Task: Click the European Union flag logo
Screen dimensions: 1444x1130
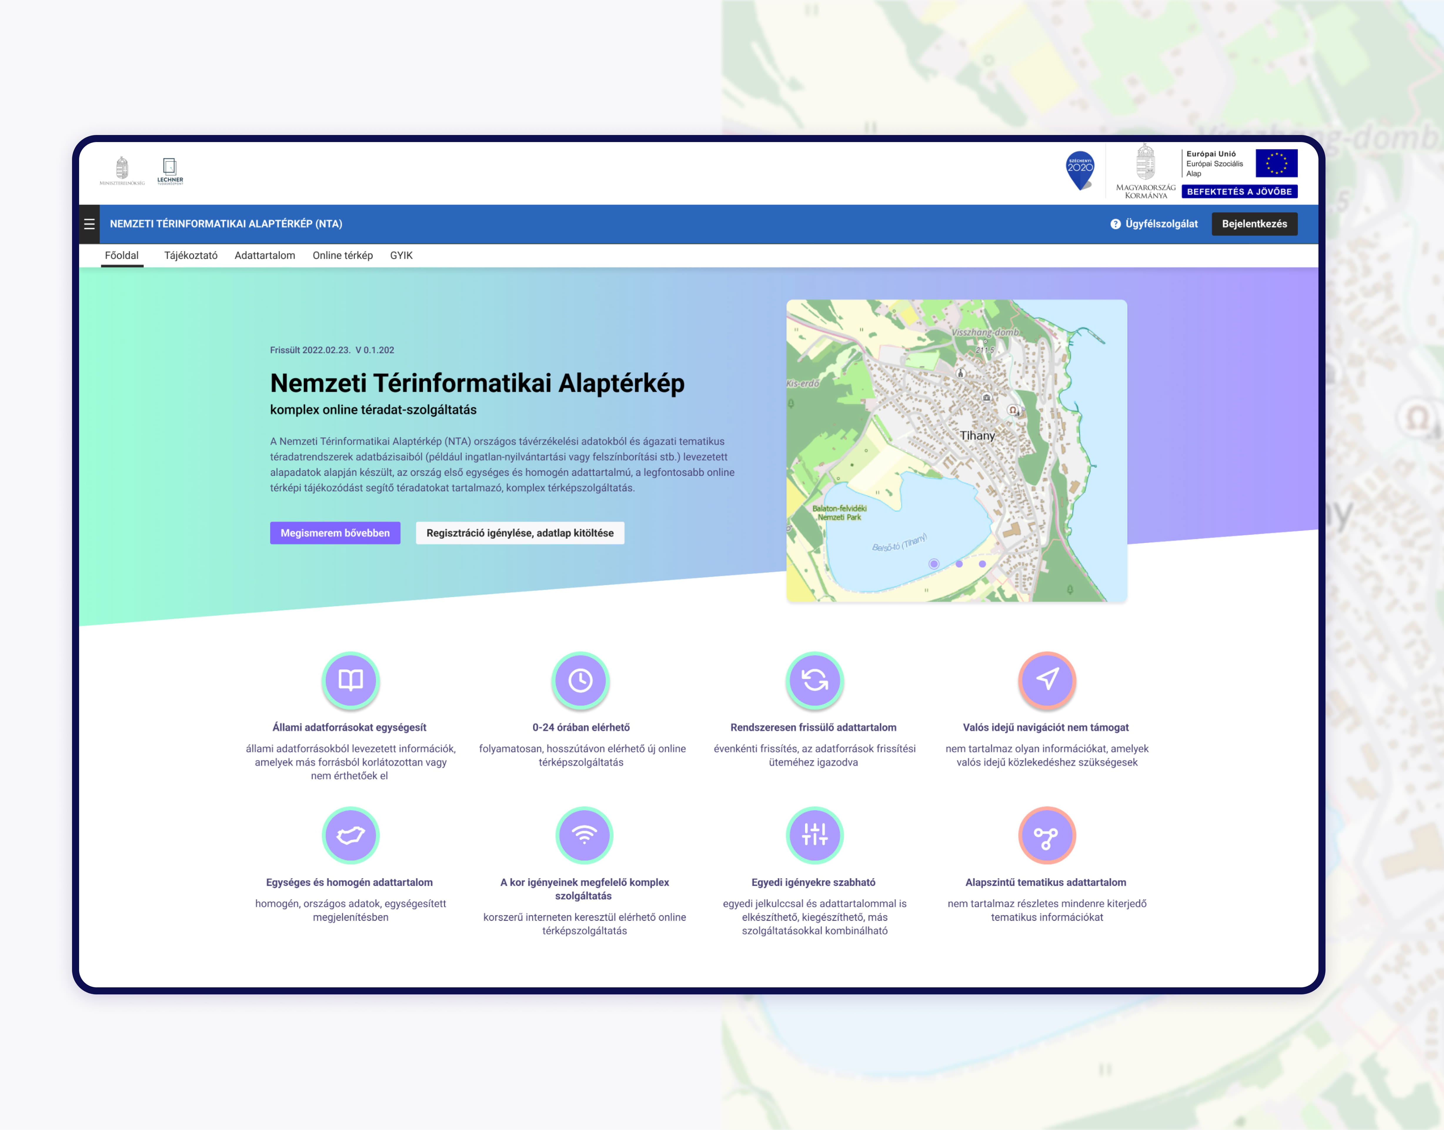Action: coord(1276,164)
